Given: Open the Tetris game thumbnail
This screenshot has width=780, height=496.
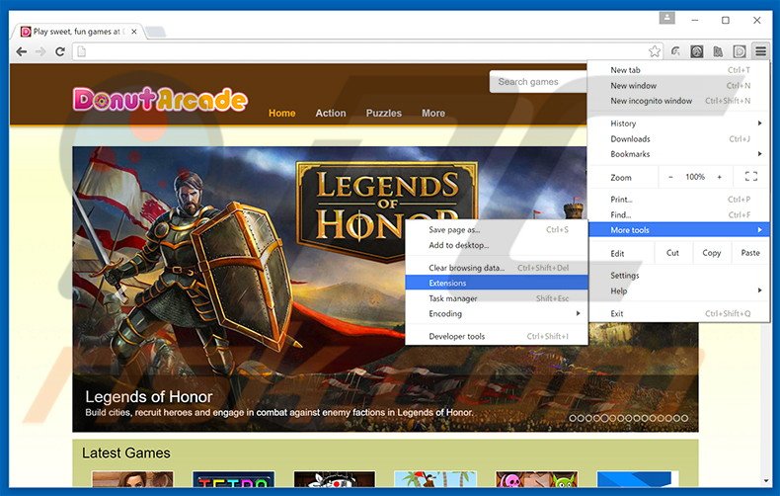Looking at the screenshot, I should 233,479.
